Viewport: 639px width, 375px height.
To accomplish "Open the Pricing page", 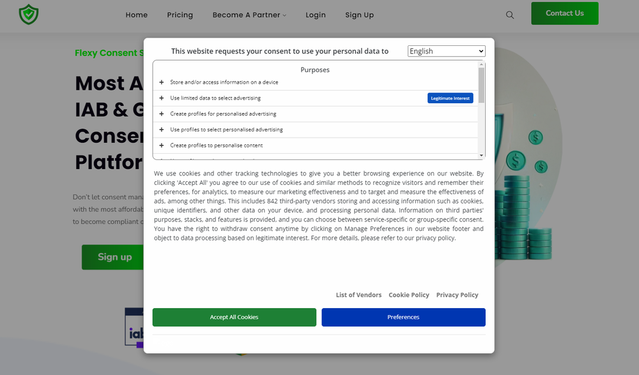I will [180, 15].
